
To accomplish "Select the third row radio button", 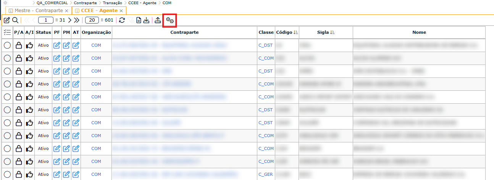I will (x=7, y=71).
